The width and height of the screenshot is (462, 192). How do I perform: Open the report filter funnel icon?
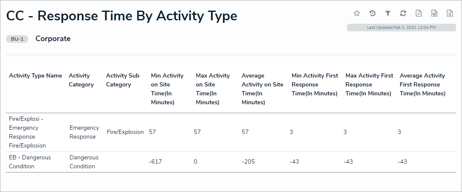388,14
